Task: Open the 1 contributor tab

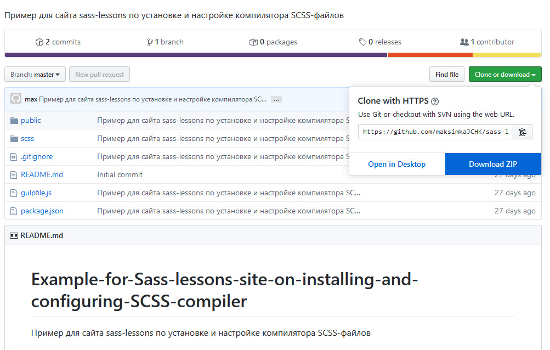Action: (487, 42)
